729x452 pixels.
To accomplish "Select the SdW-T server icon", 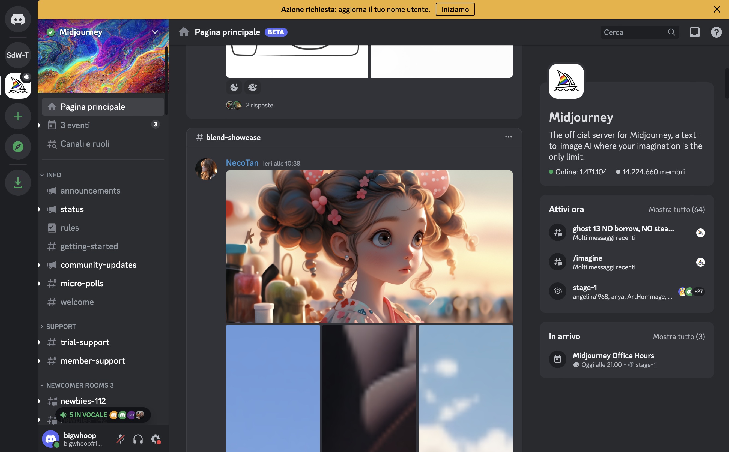I will point(18,55).
